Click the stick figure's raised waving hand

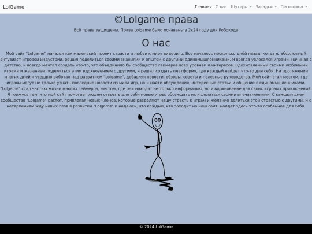140,117
